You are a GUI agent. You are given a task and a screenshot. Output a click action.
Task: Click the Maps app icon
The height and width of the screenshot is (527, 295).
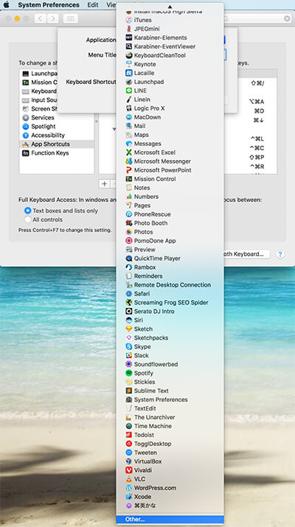[x=128, y=135]
